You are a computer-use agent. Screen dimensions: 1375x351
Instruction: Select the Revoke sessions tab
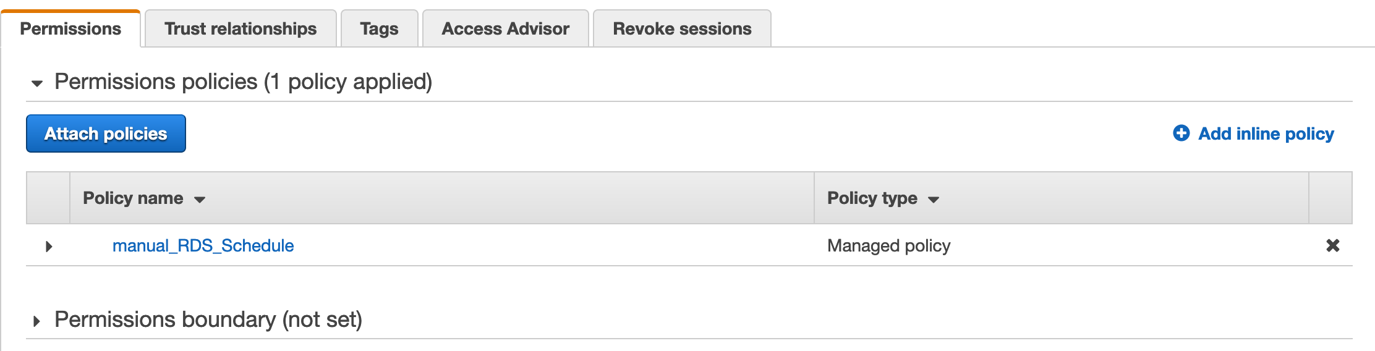click(682, 29)
